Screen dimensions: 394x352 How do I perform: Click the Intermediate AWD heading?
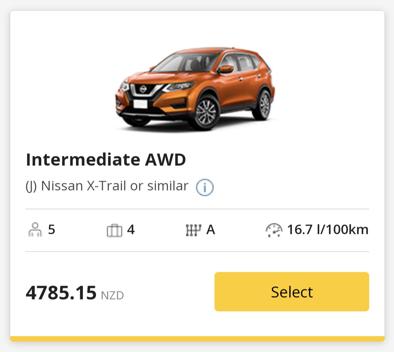(x=106, y=160)
